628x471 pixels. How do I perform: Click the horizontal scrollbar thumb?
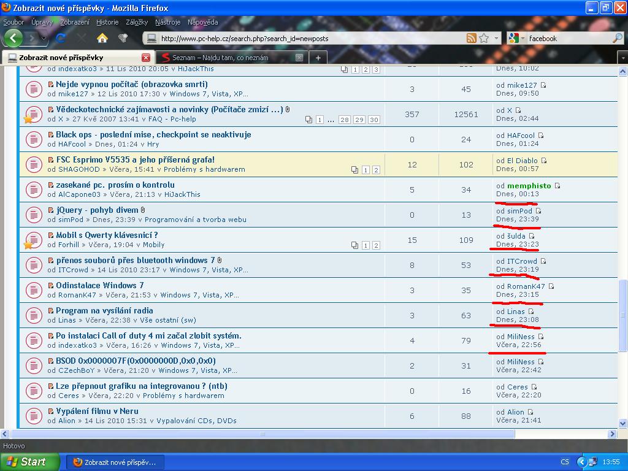click(x=262, y=434)
